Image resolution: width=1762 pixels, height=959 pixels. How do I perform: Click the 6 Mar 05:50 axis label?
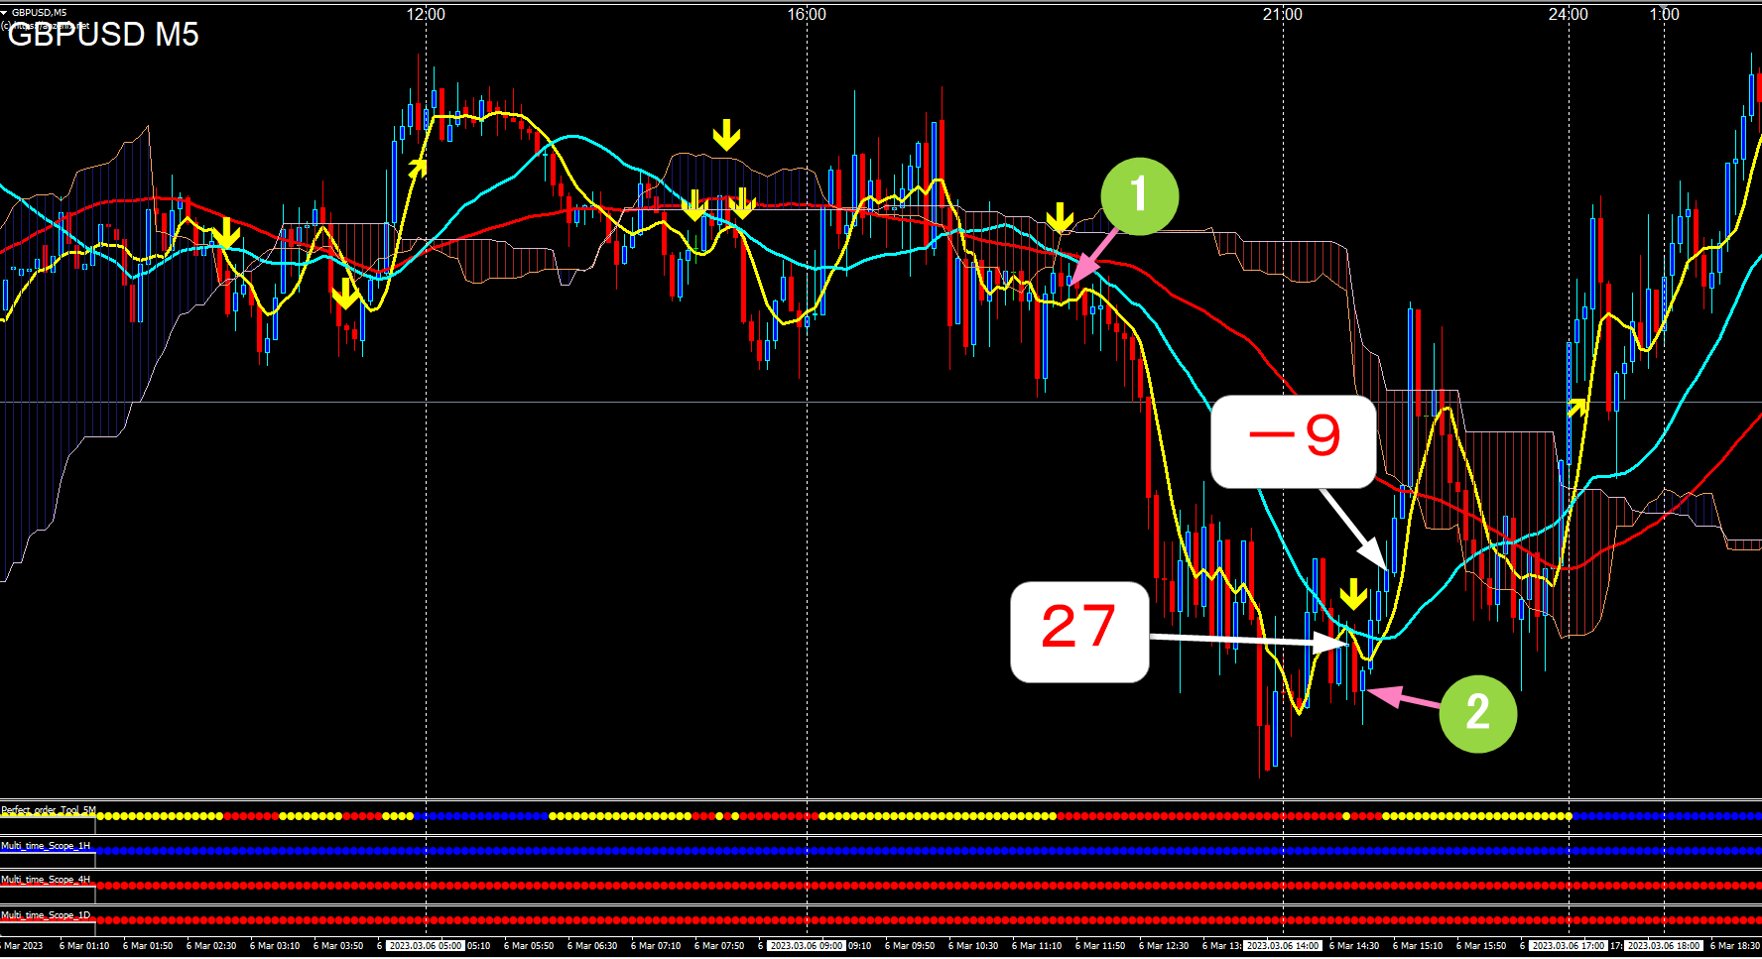(529, 946)
